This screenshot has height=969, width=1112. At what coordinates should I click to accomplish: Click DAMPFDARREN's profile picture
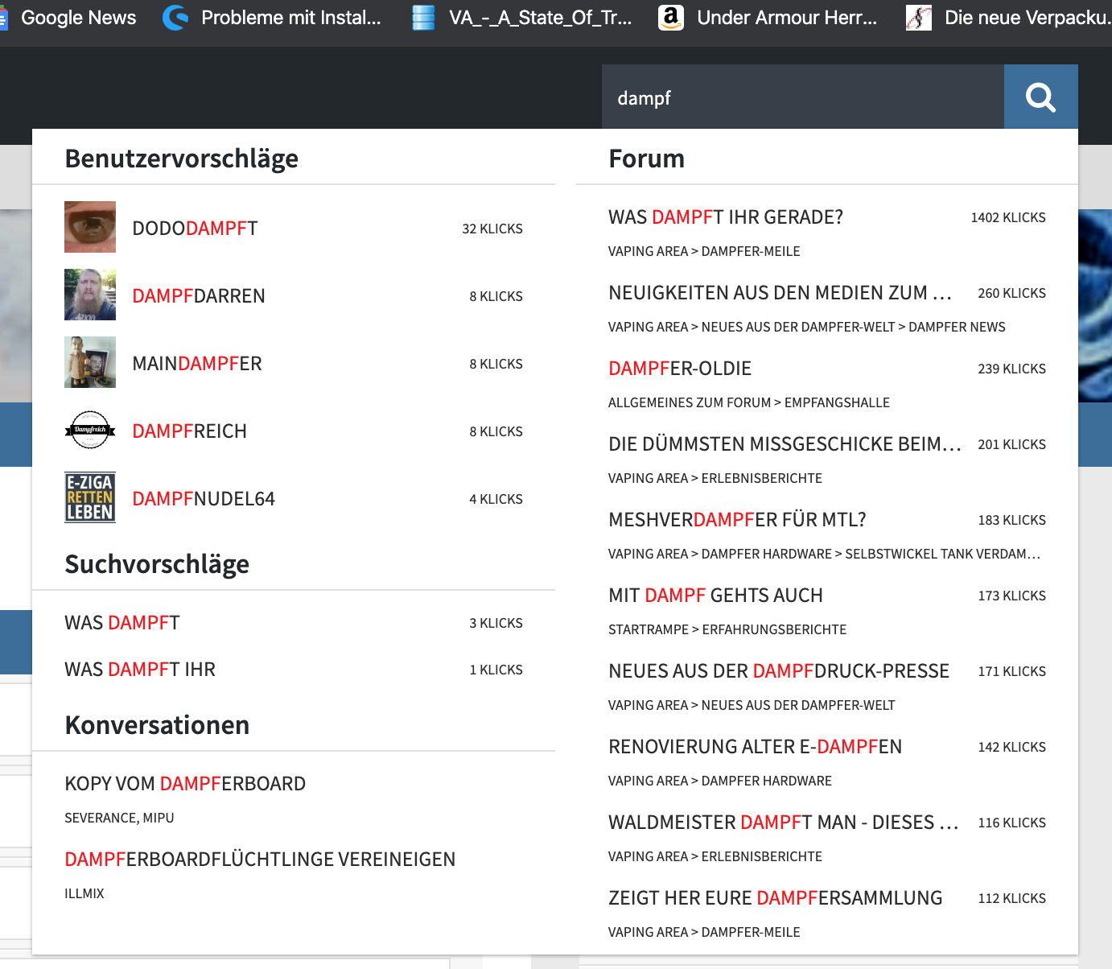pos(90,295)
